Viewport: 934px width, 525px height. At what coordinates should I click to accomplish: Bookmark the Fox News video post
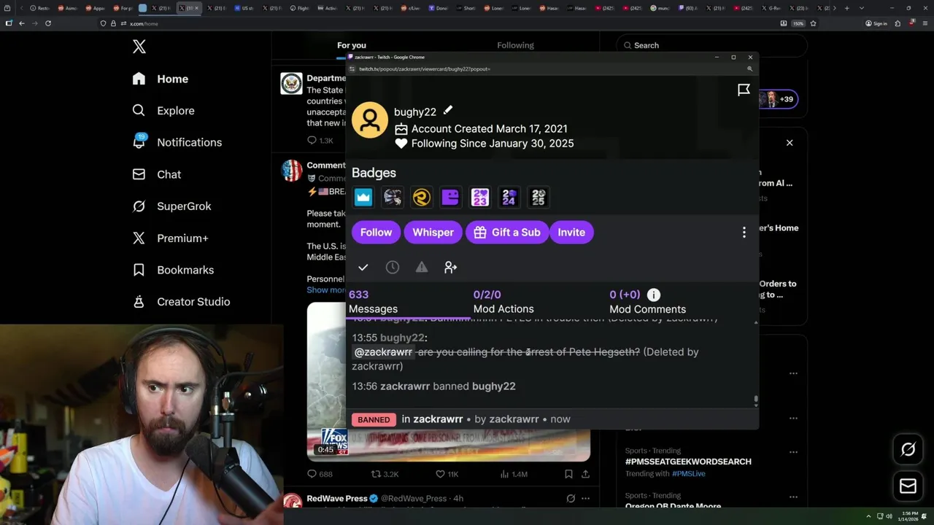click(x=568, y=474)
